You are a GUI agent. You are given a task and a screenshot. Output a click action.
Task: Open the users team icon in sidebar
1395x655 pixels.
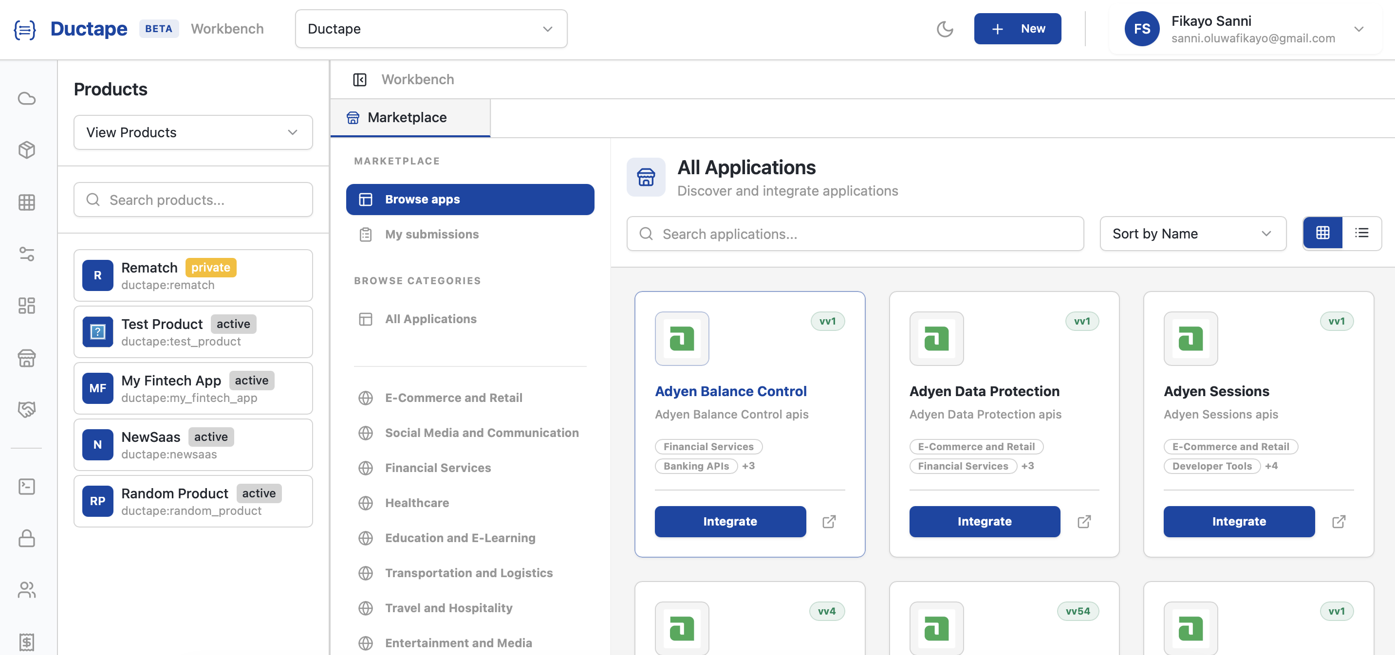click(x=26, y=590)
